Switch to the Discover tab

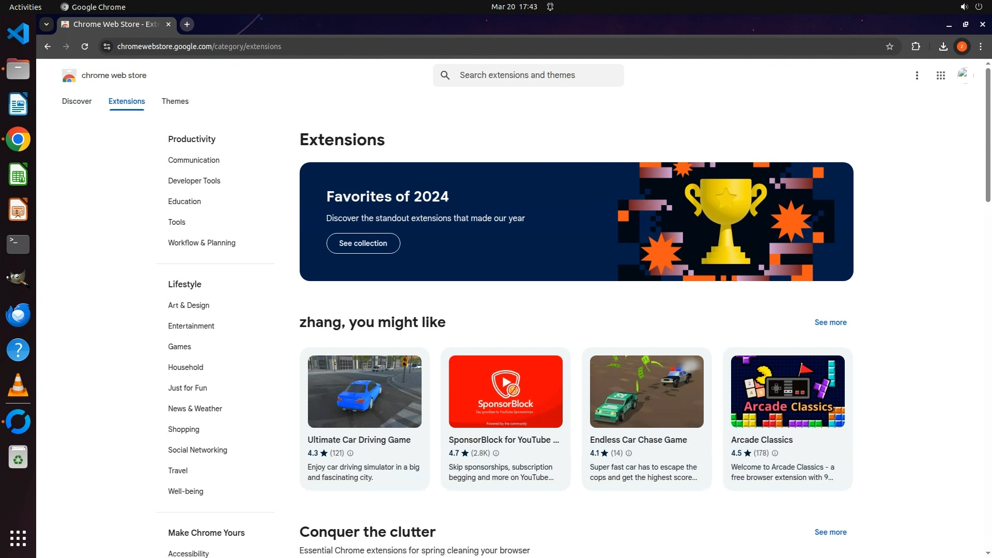coord(76,101)
